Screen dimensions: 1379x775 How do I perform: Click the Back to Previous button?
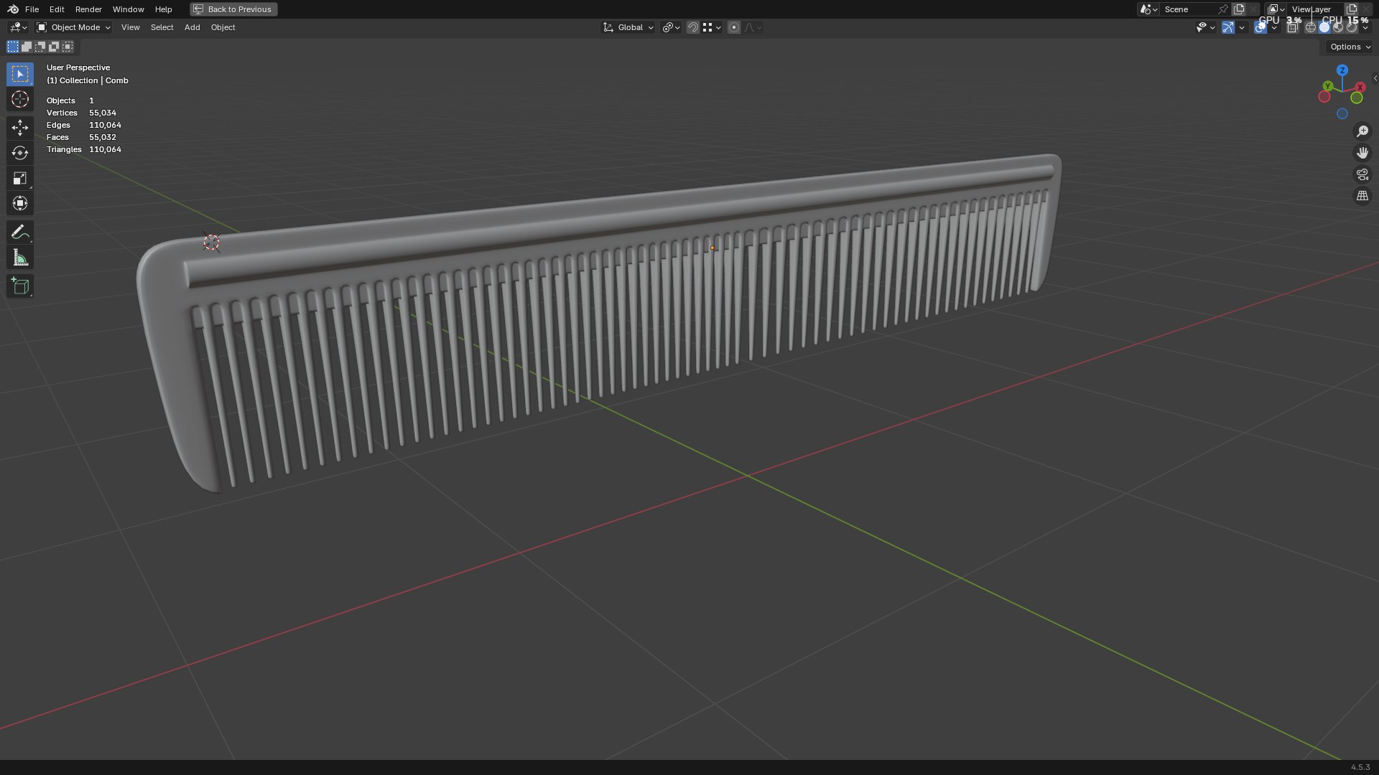233,9
